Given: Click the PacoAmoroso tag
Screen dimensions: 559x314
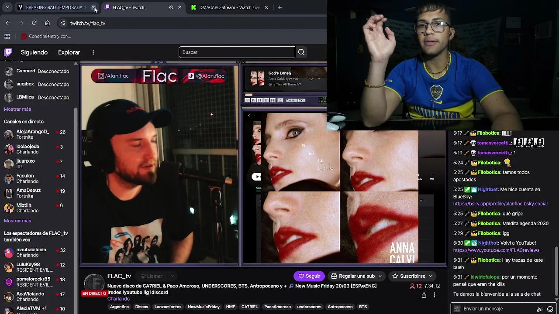Looking at the screenshot, I should [x=277, y=307].
